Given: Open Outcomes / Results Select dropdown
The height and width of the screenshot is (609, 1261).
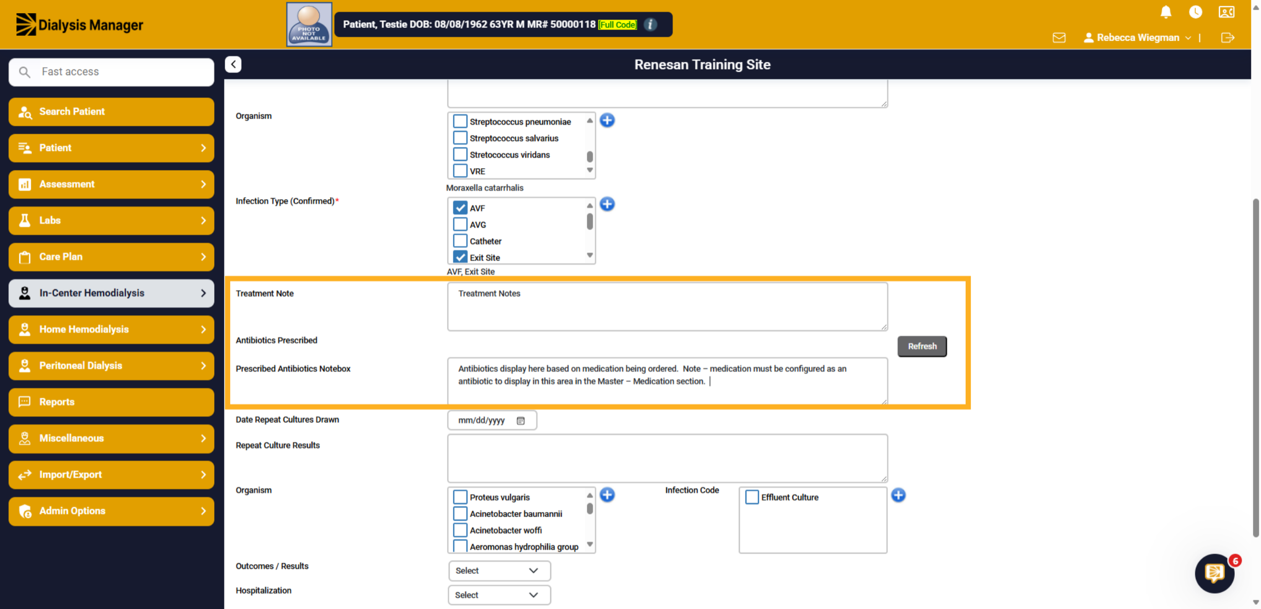Looking at the screenshot, I should (499, 571).
